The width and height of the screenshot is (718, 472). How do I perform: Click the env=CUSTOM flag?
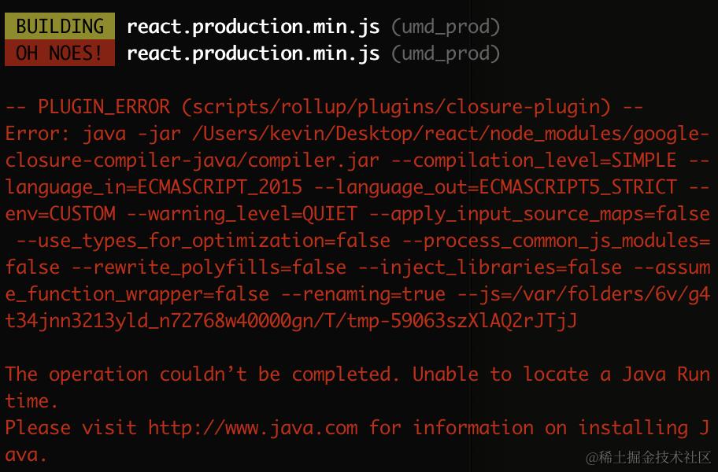click(60, 214)
